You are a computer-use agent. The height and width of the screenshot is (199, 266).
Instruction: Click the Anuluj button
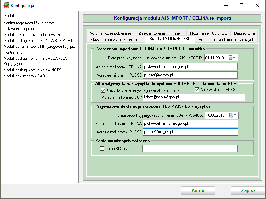[x=198, y=191]
